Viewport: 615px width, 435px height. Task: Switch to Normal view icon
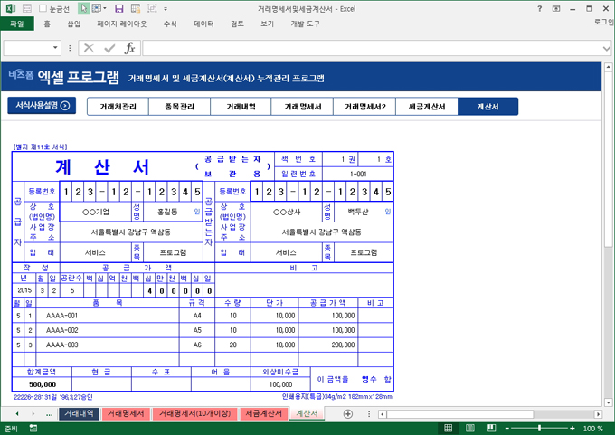coord(448,429)
